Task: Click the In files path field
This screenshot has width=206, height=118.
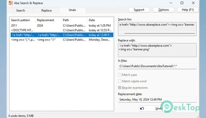Action: pyautogui.click(x=157, y=66)
